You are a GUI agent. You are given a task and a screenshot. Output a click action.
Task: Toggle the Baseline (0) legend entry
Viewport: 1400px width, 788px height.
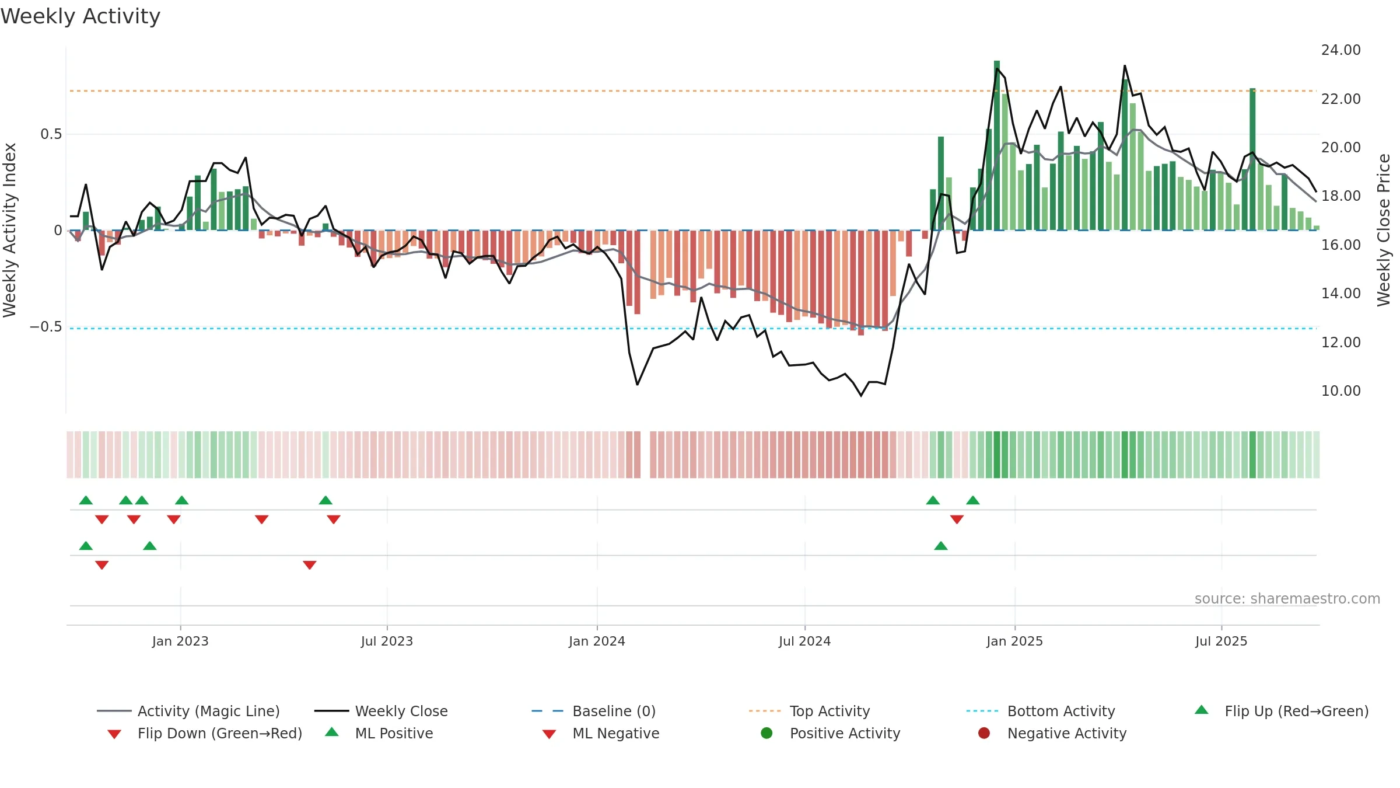click(594, 711)
